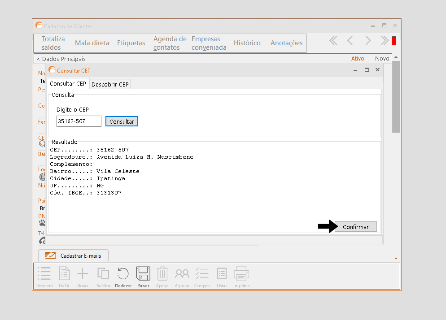Open Histórico menu

pyautogui.click(x=247, y=43)
